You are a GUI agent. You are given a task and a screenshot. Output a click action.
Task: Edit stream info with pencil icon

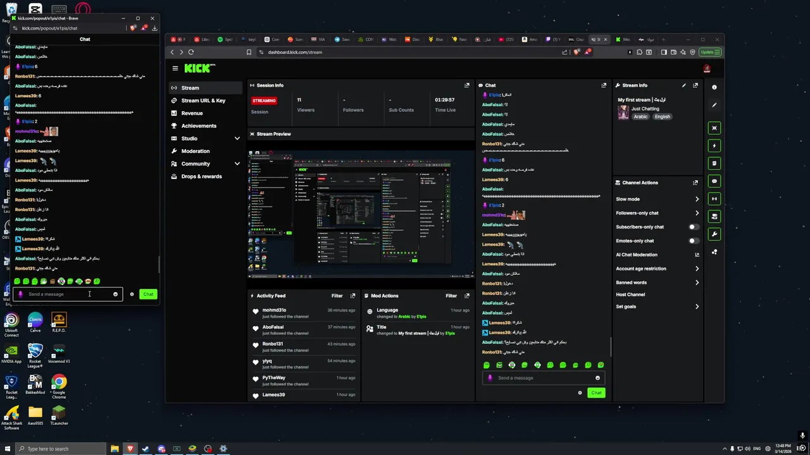(683, 85)
